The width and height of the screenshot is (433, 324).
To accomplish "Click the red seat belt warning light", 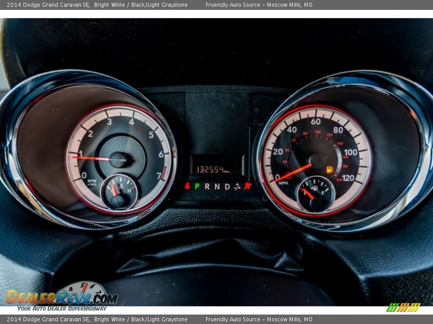I will 188,186.
